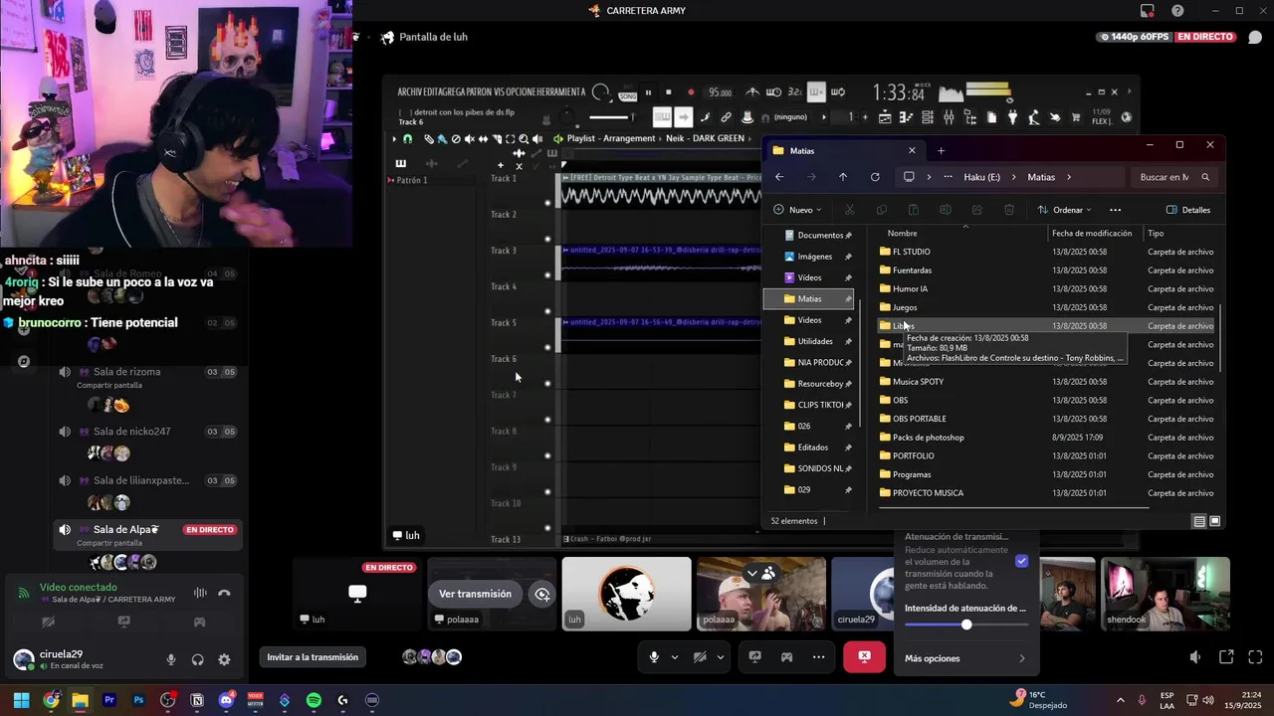Share screen icon in voice connected panel
The image size is (1274, 716).
coord(123,622)
